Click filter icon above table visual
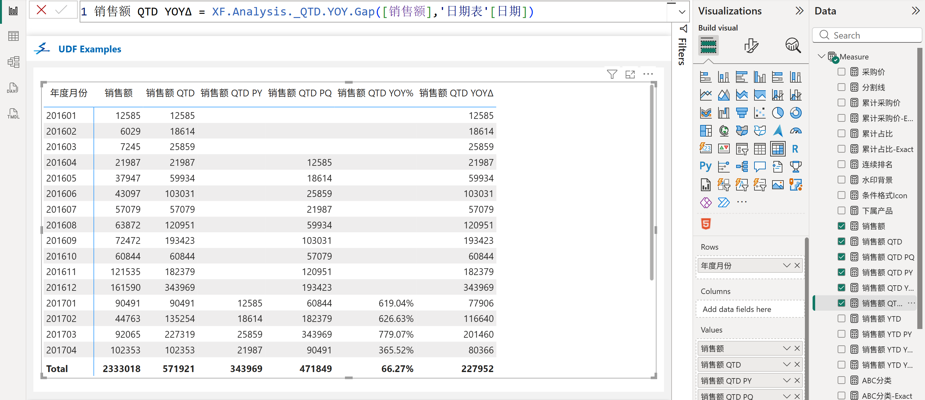This screenshot has width=925, height=400. tap(612, 74)
